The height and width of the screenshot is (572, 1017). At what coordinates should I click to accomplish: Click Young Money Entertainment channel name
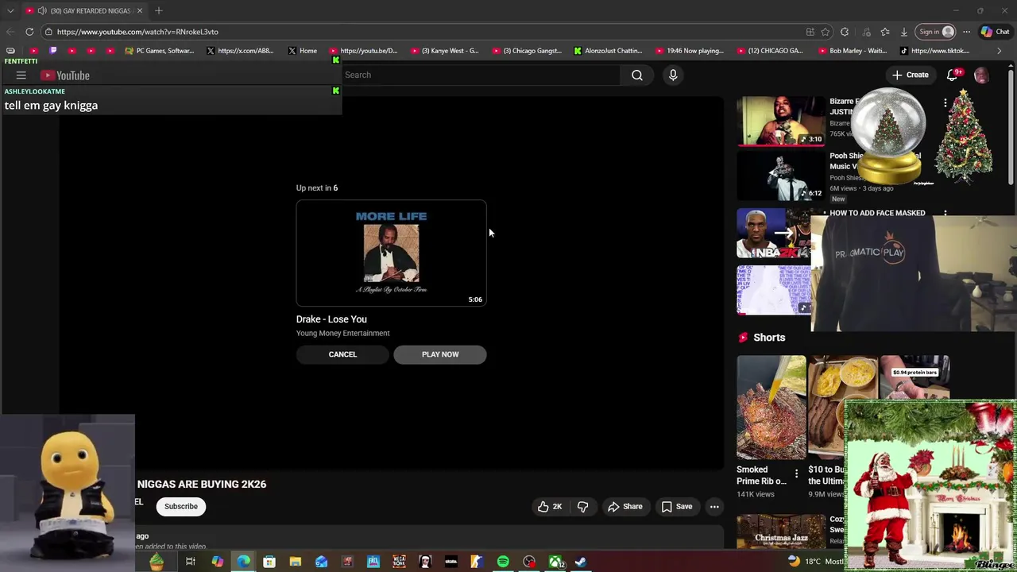pos(343,334)
